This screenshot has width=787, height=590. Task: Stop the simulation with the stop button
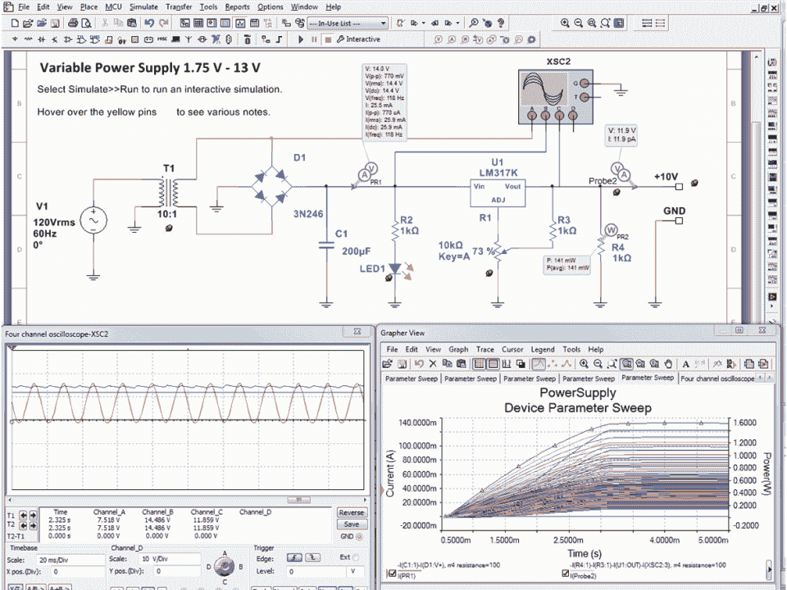(x=328, y=39)
